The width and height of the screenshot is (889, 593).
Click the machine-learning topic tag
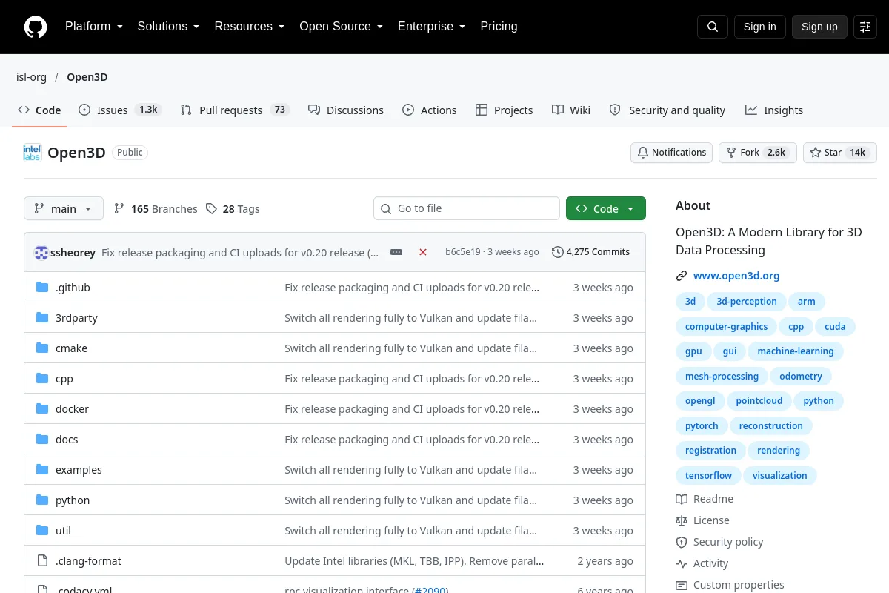pyautogui.click(x=796, y=351)
